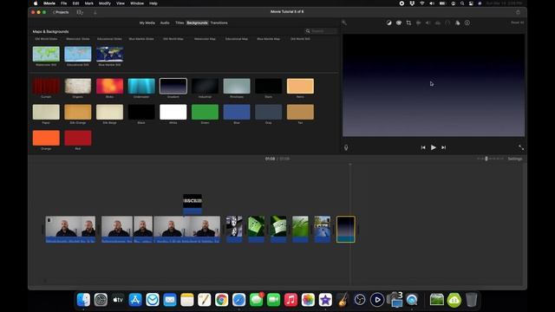Open the Edit menu

coord(75,3)
